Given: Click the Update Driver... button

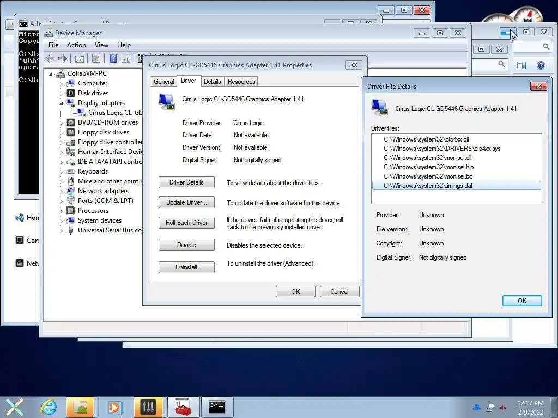Looking at the screenshot, I should (x=186, y=202).
